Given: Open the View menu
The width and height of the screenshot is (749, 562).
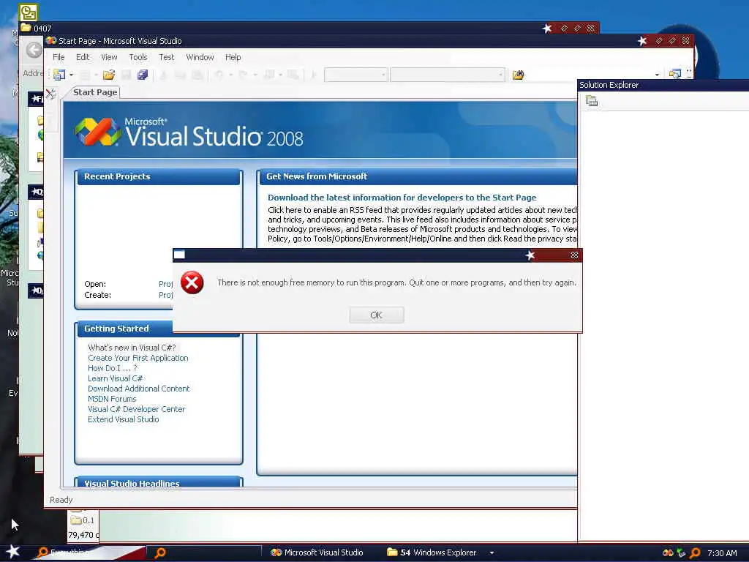Looking at the screenshot, I should coord(109,57).
